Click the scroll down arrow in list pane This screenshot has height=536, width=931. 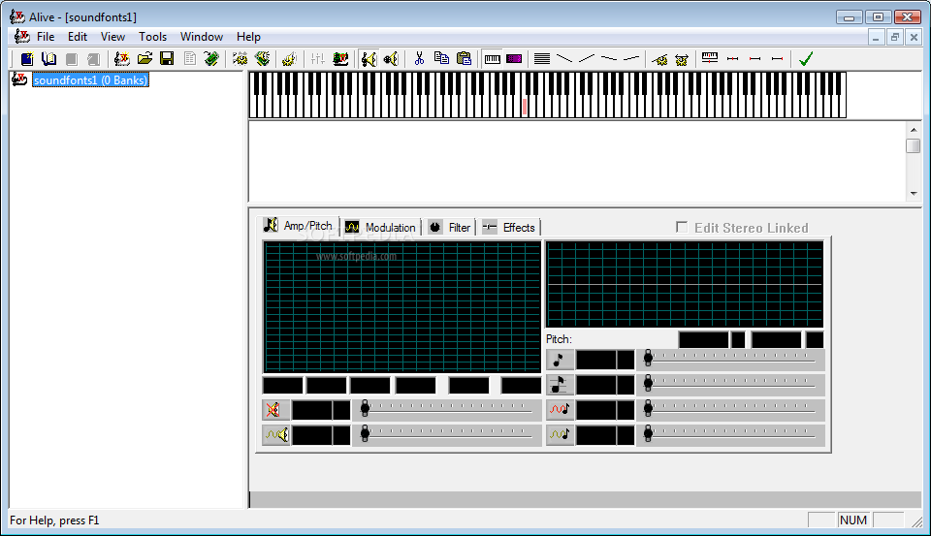pyautogui.click(x=914, y=194)
